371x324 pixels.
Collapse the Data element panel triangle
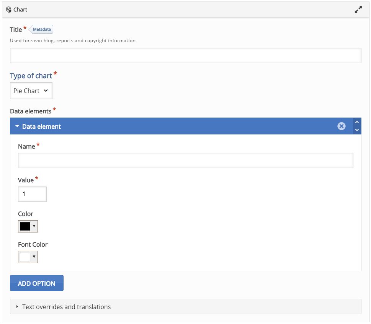17,126
